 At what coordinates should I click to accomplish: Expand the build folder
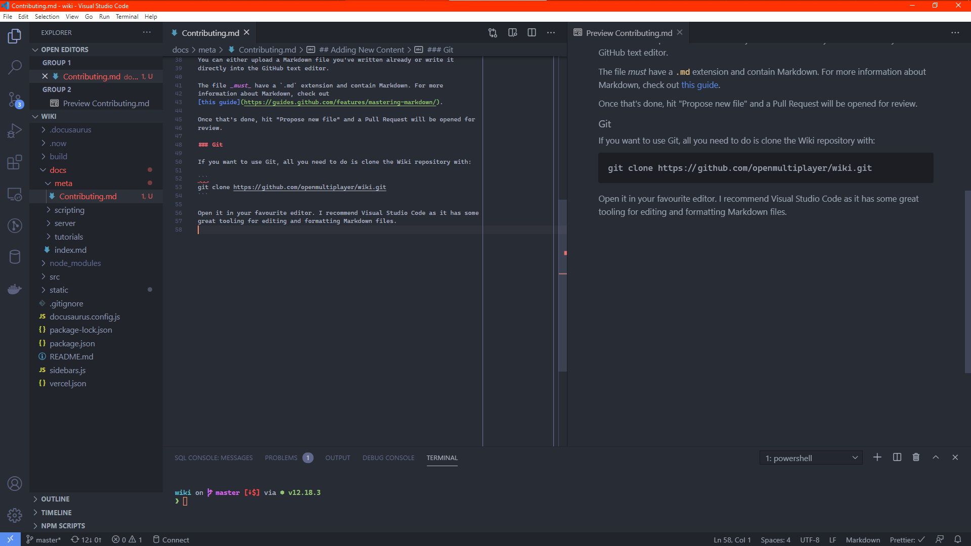(58, 157)
